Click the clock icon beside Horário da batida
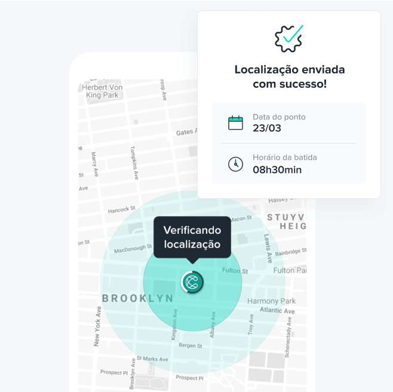 (235, 164)
